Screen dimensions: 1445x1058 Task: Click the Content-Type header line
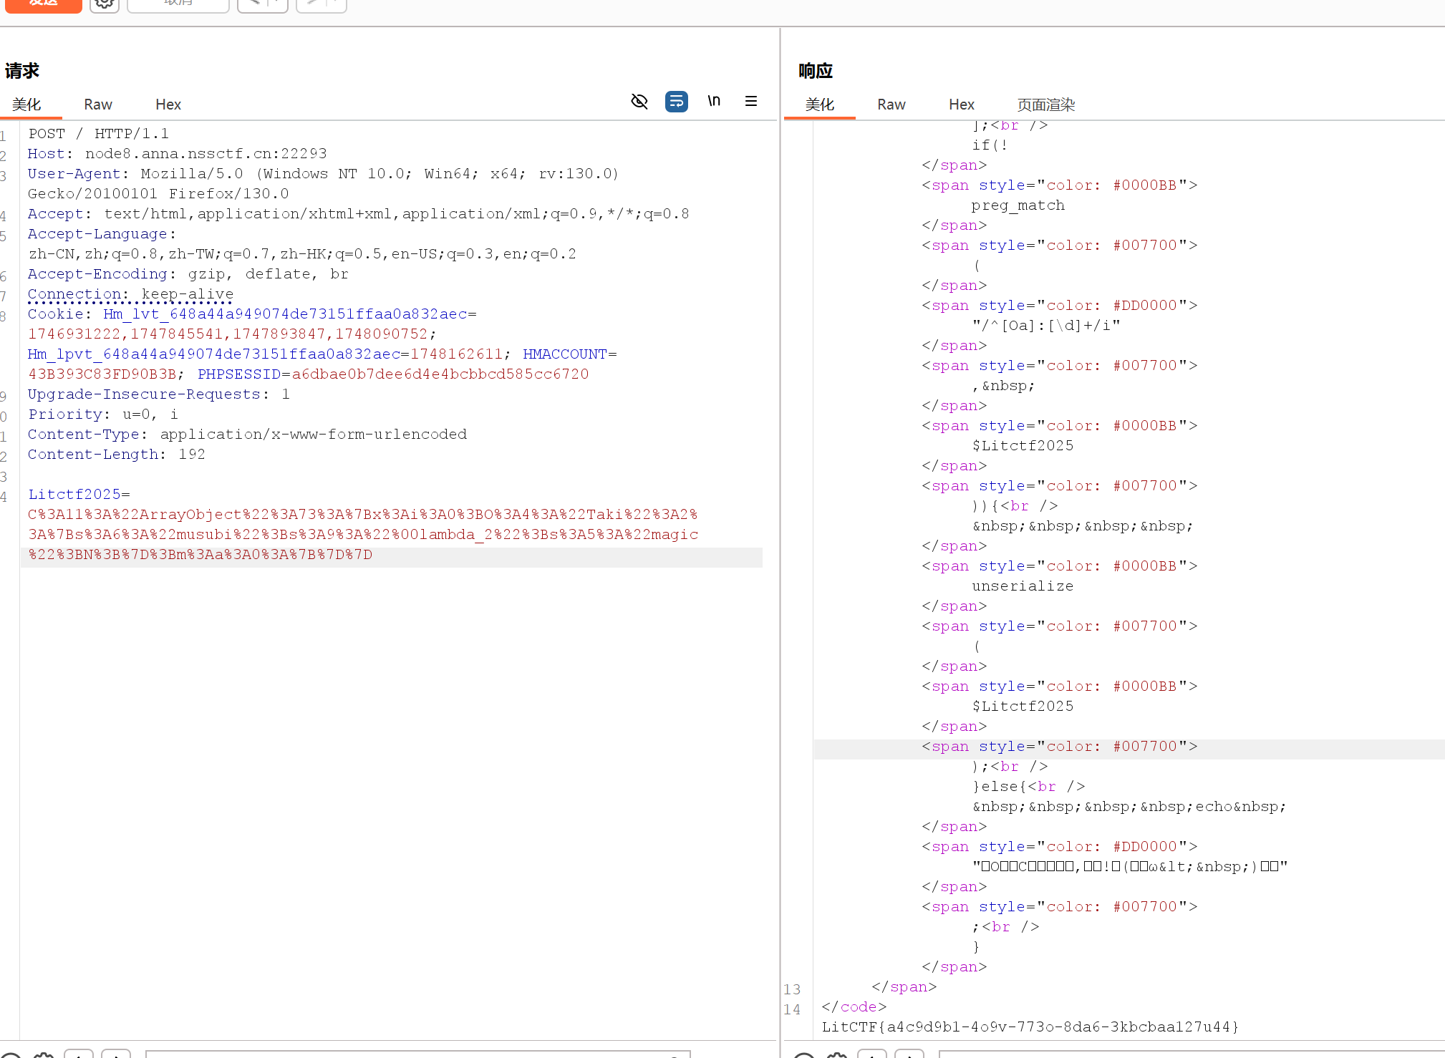click(x=248, y=435)
